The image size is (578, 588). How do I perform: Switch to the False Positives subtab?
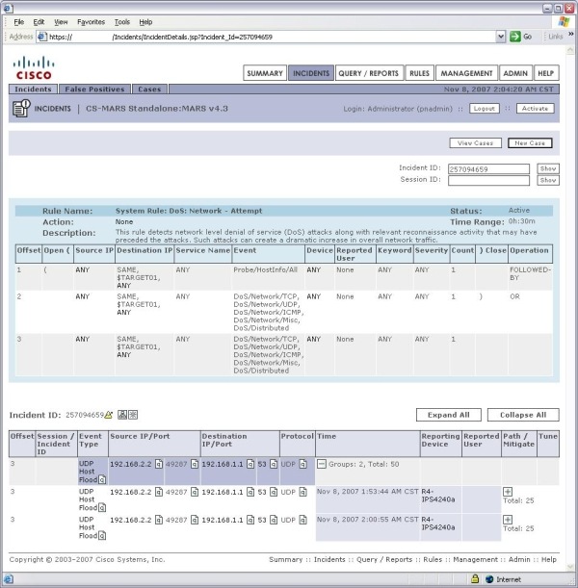94,89
